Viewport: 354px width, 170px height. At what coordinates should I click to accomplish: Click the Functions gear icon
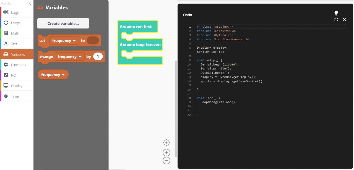pyautogui.click(x=6, y=65)
